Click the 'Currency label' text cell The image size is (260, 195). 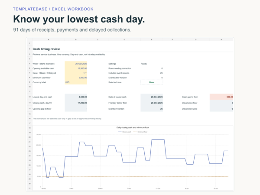(39, 82)
